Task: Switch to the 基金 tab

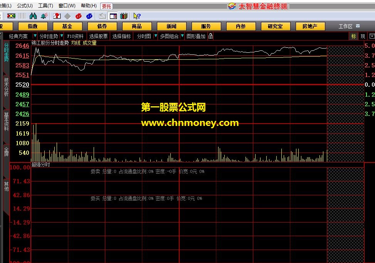Action: click(67, 26)
